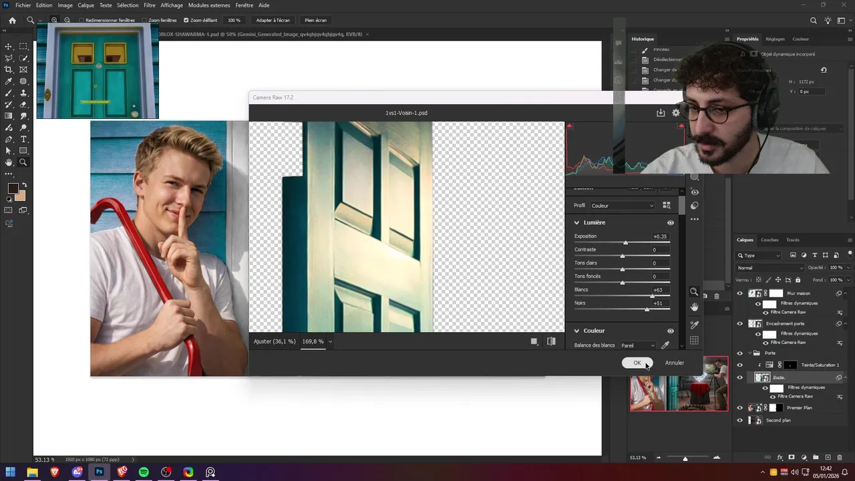Click Plein écran button
Viewport: 855px width, 481px height.
[x=316, y=20]
